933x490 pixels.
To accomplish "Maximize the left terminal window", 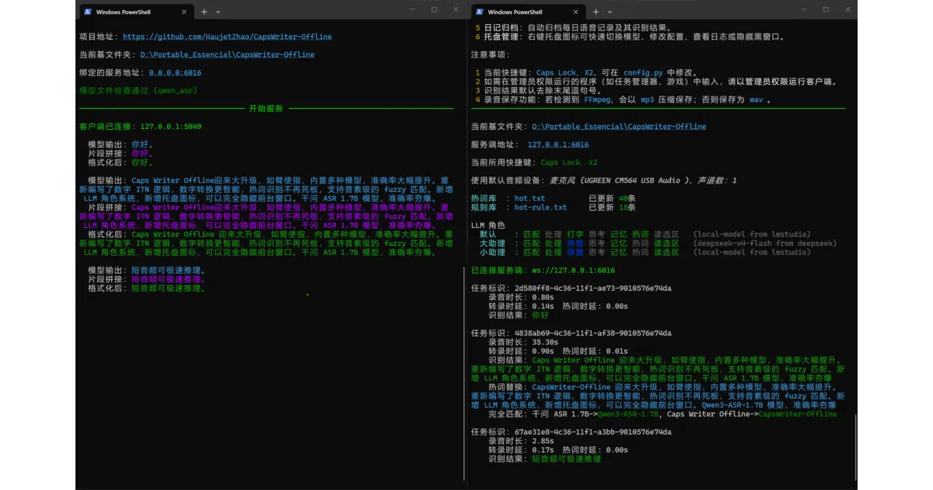I will (434, 9).
